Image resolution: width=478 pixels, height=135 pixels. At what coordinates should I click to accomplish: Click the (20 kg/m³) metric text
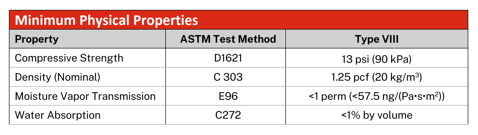coord(397,77)
